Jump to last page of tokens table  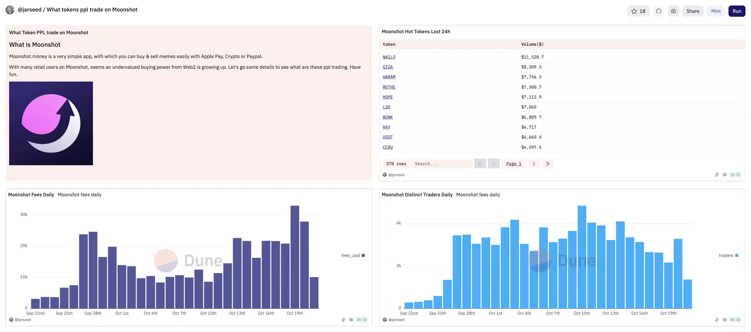547,164
